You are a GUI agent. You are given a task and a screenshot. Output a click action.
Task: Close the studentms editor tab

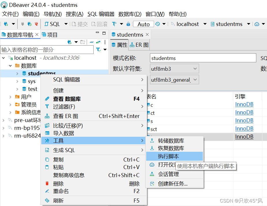[147, 35]
